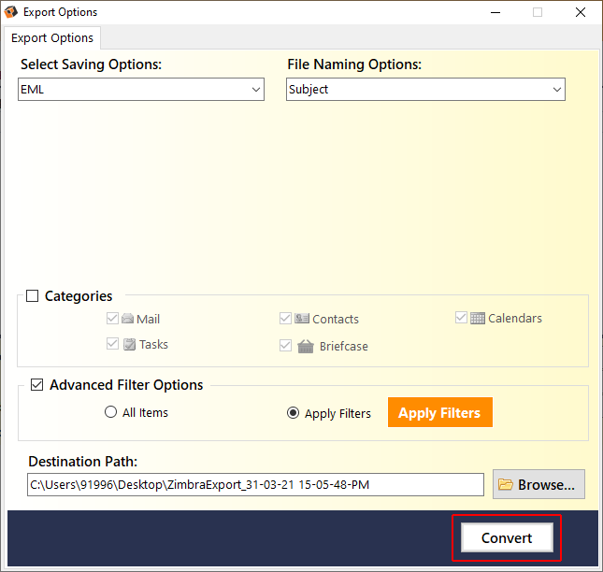Screen dimensions: 603x572
Task: Click the app logo in title bar
Action: tap(10, 12)
